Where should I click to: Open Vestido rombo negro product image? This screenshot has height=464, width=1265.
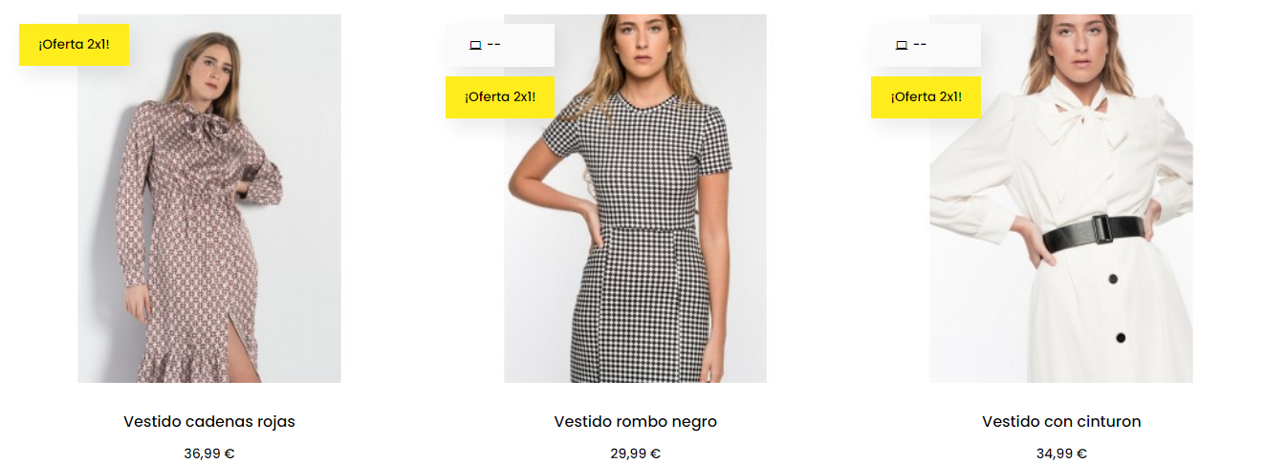click(x=635, y=199)
